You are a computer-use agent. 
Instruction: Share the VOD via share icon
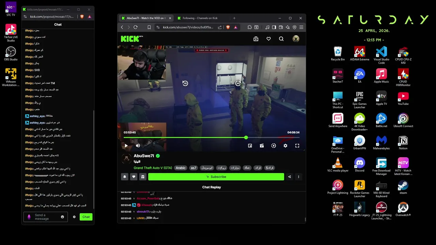(290, 177)
